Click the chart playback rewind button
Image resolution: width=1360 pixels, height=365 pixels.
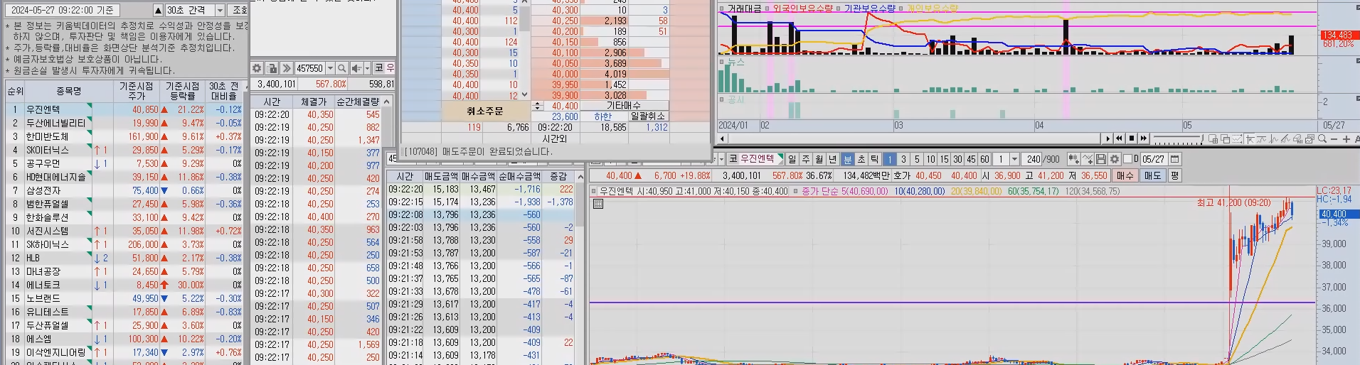click(1119, 138)
